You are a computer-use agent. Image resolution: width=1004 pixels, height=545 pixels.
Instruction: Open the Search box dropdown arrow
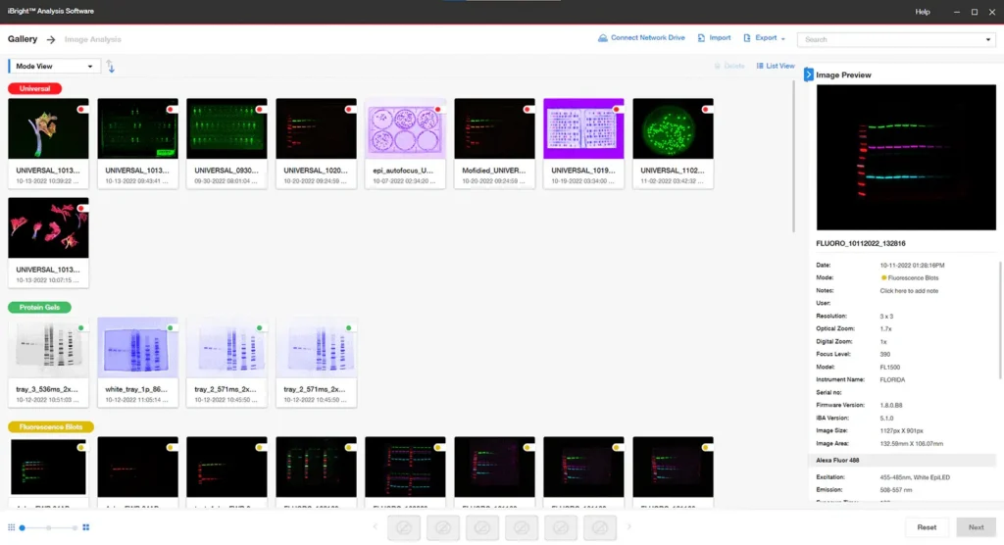click(x=987, y=40)
